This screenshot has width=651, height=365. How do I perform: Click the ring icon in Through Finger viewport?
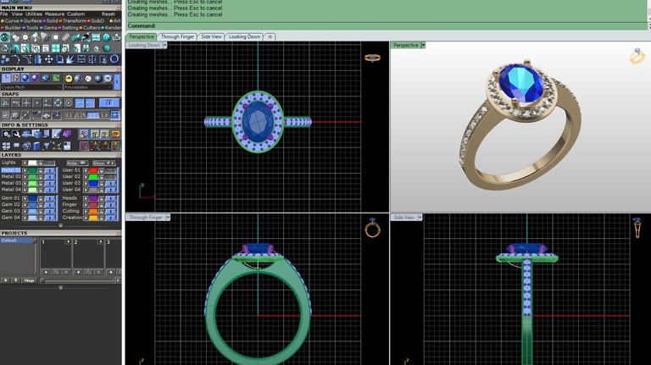372,228
